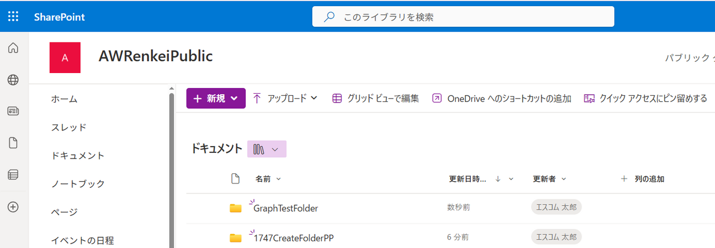The width and height of the screenshot is (715, 248).
Task: Click the plus create icon in rail
Action: click(x=13, y=207)
